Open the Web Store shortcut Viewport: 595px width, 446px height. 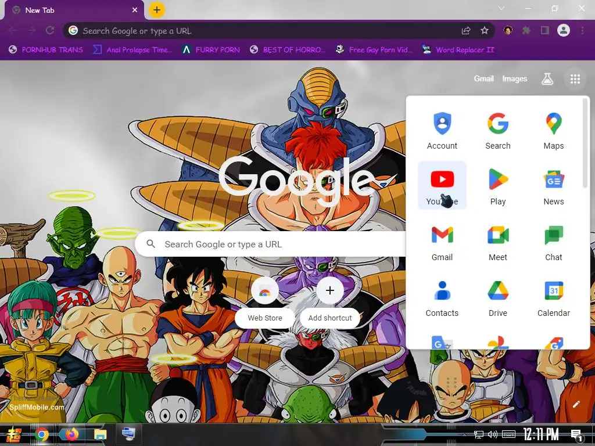(x=265, y=302)
